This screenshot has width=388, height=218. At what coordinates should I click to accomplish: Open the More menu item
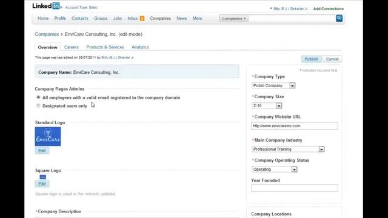[x=197, y=18]
